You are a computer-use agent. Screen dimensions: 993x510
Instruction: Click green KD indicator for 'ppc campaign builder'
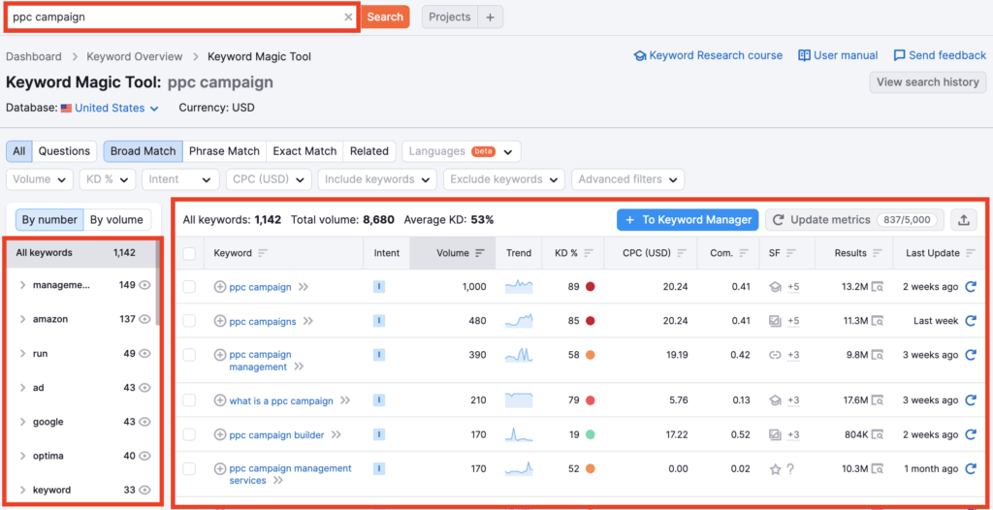(591, 434)
